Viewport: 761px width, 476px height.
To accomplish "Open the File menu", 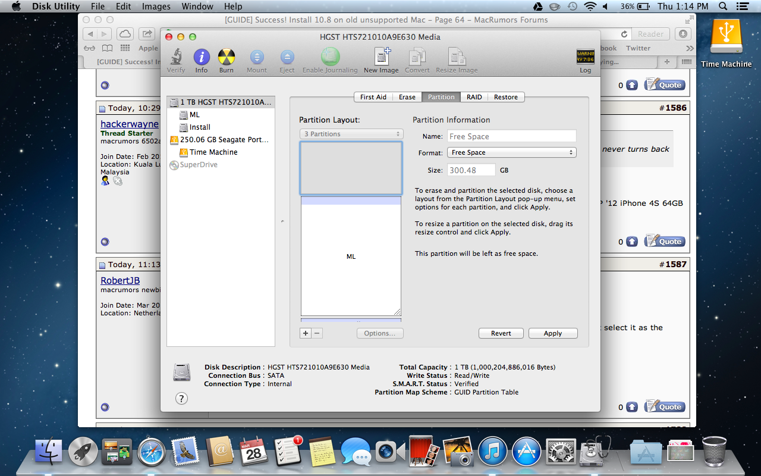I will [98, 7].
